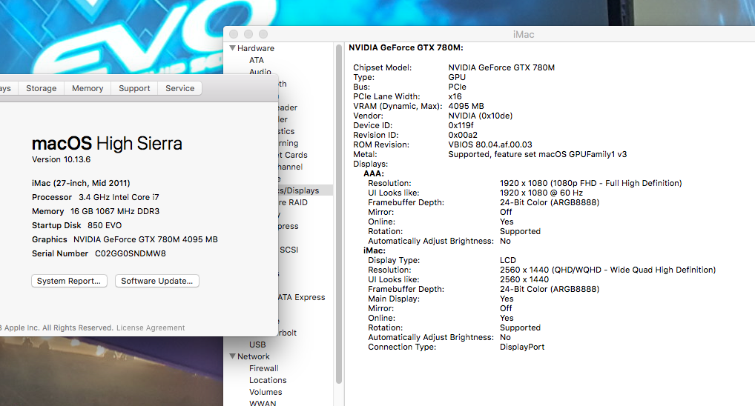Select Locations under Network
The width and height of the screenshot is (755, 406).
pos(268,380)
